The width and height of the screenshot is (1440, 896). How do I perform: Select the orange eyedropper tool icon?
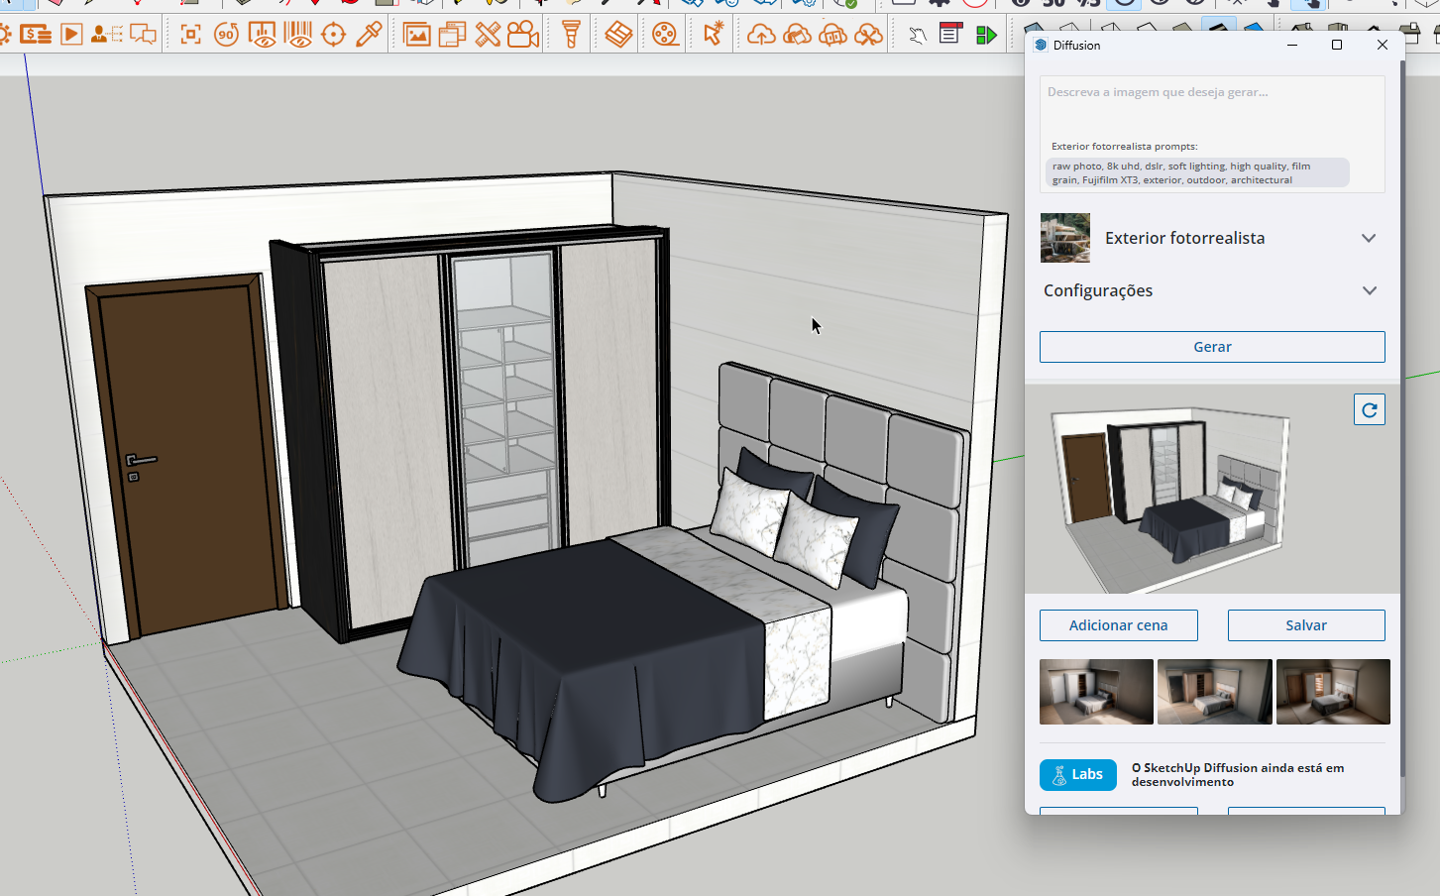[369, 35]
